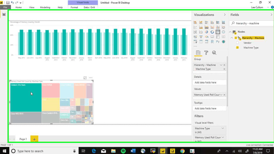The image size is (274, 154).
Task: Click the highlighted treemap visual icon
Action: coord(218,32)
